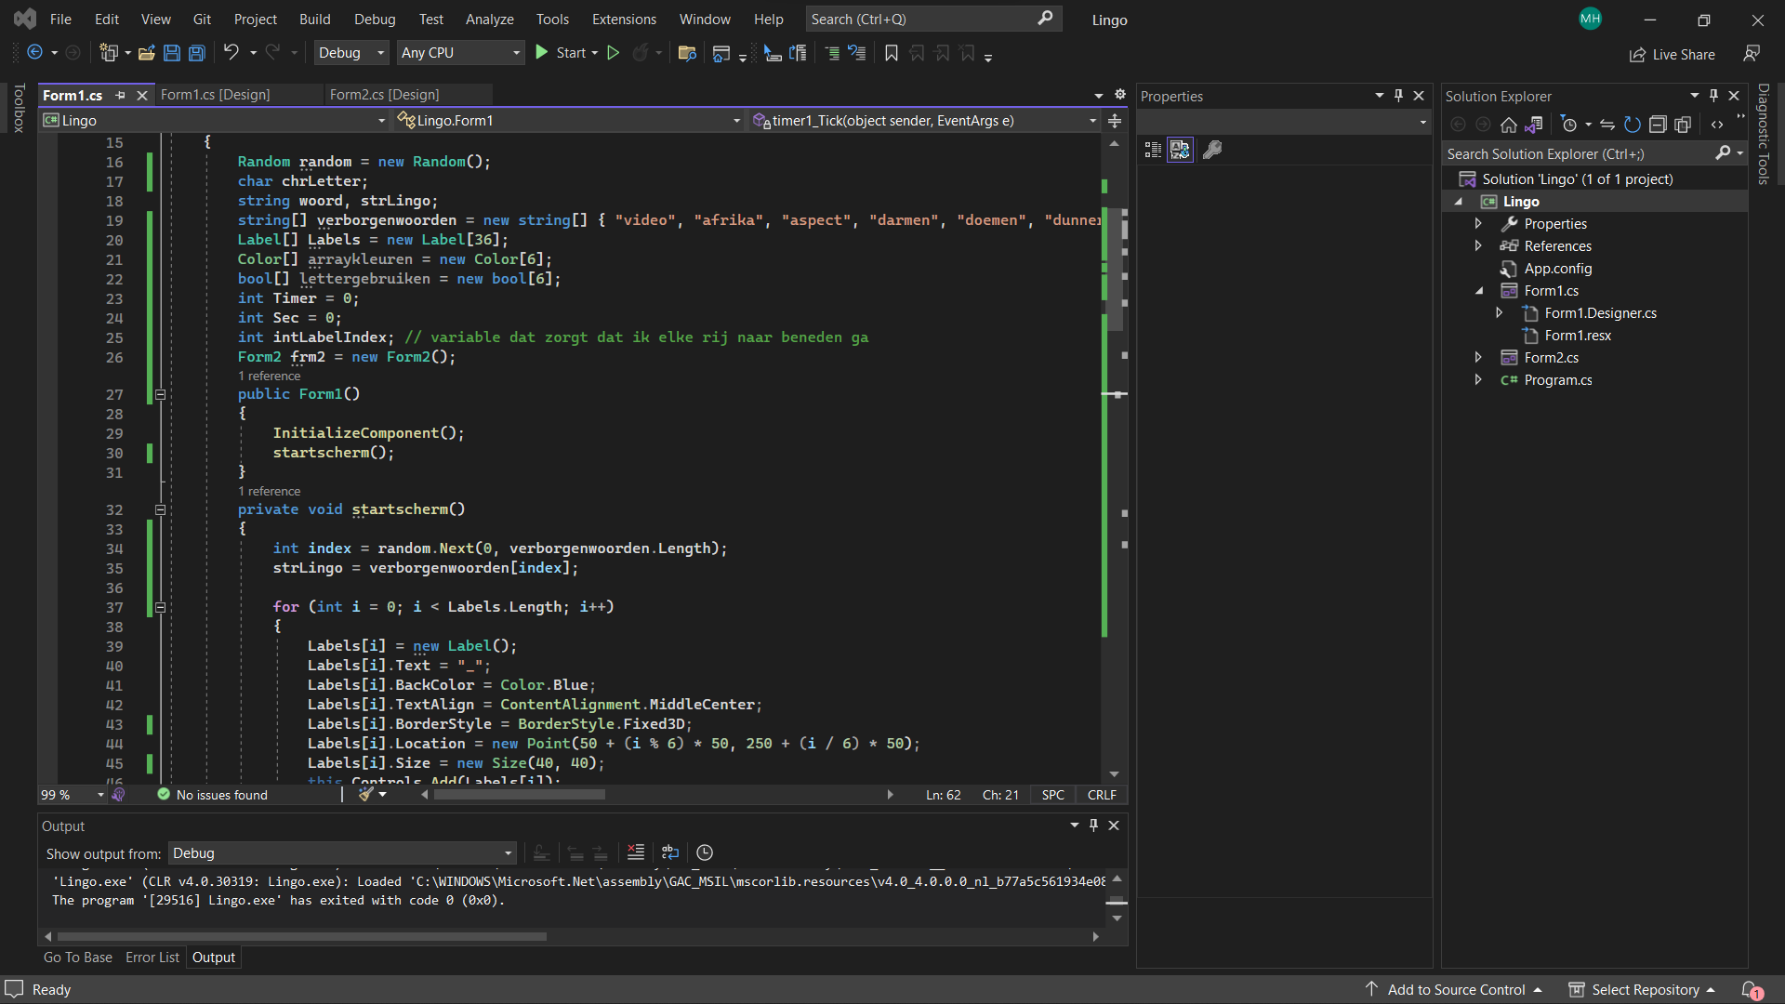Viewport: 1785px width, 1004px height.
Task: Click Start Without Debugging outline arrow
Action: (x=613, y=53)
